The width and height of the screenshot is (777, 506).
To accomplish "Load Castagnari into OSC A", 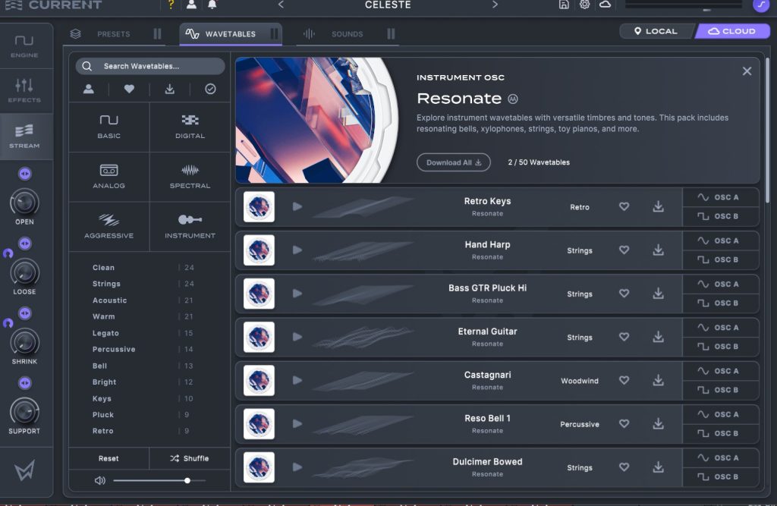I will (x=720, y=371).
